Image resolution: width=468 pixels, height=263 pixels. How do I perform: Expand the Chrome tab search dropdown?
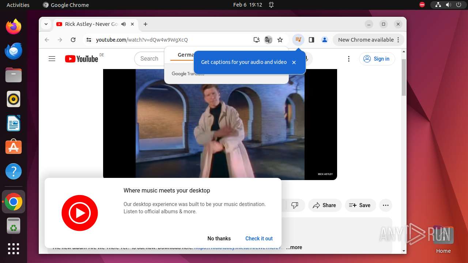pos(46,24)
